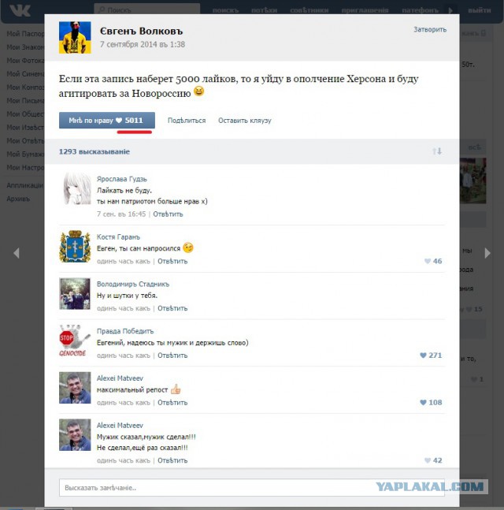Click the post date 7 сентября 2014
The width and height of the screenshot is (504, 510).
pyautogui.click(x=143, y=44)
